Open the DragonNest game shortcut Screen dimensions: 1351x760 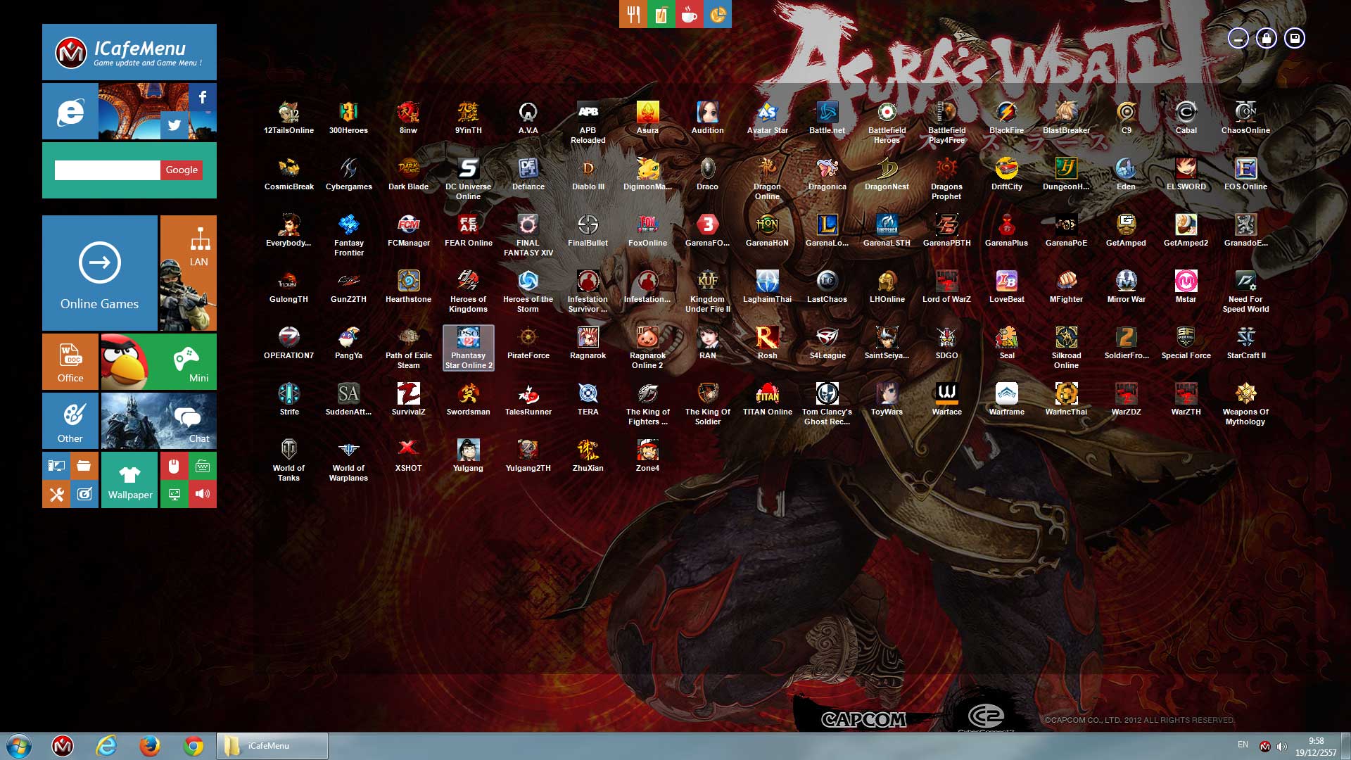(887, 174)
